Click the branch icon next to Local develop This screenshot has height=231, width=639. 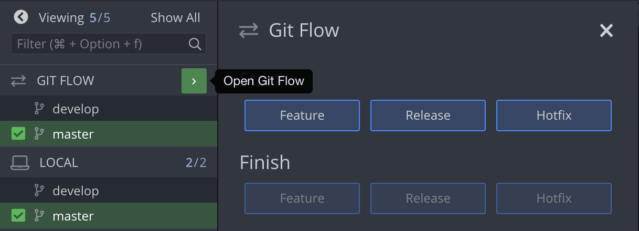[x=39, y=191]
